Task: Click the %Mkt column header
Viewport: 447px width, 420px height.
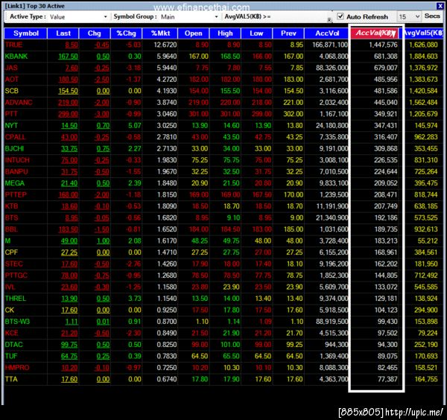Action: (x=160, y=34)
